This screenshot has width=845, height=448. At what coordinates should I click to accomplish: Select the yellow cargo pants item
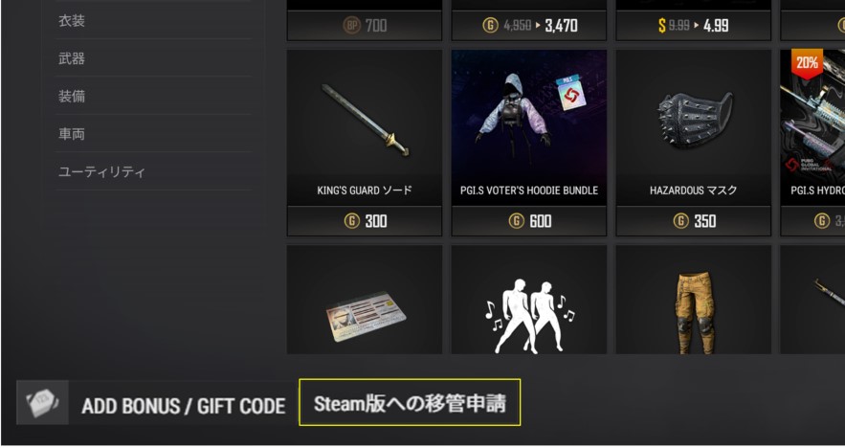coord(694,313)
